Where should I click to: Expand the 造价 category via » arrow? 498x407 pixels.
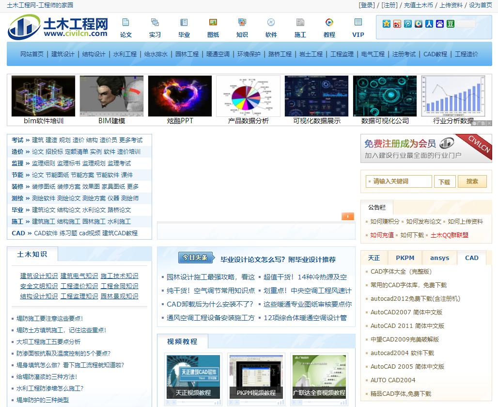28,151
